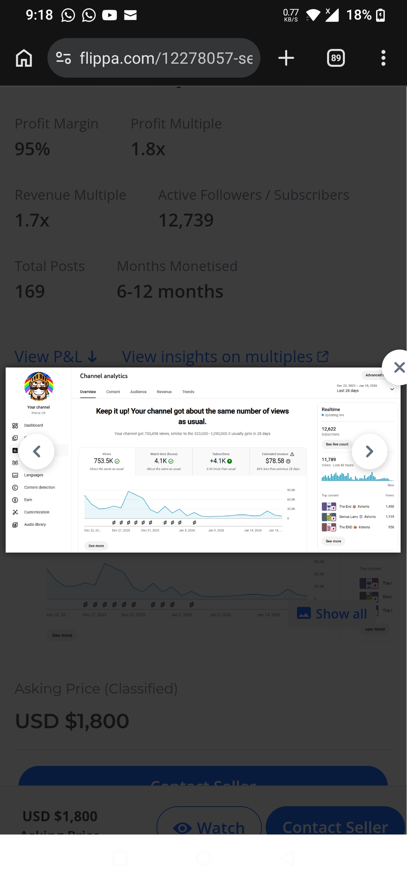
Task: Open View insights on multiples link
Action: tap(225, 357)
